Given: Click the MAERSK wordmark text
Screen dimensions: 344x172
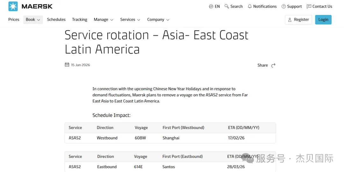Looking at the screenshot, I should pyautogui.click(x=37, y=6).
